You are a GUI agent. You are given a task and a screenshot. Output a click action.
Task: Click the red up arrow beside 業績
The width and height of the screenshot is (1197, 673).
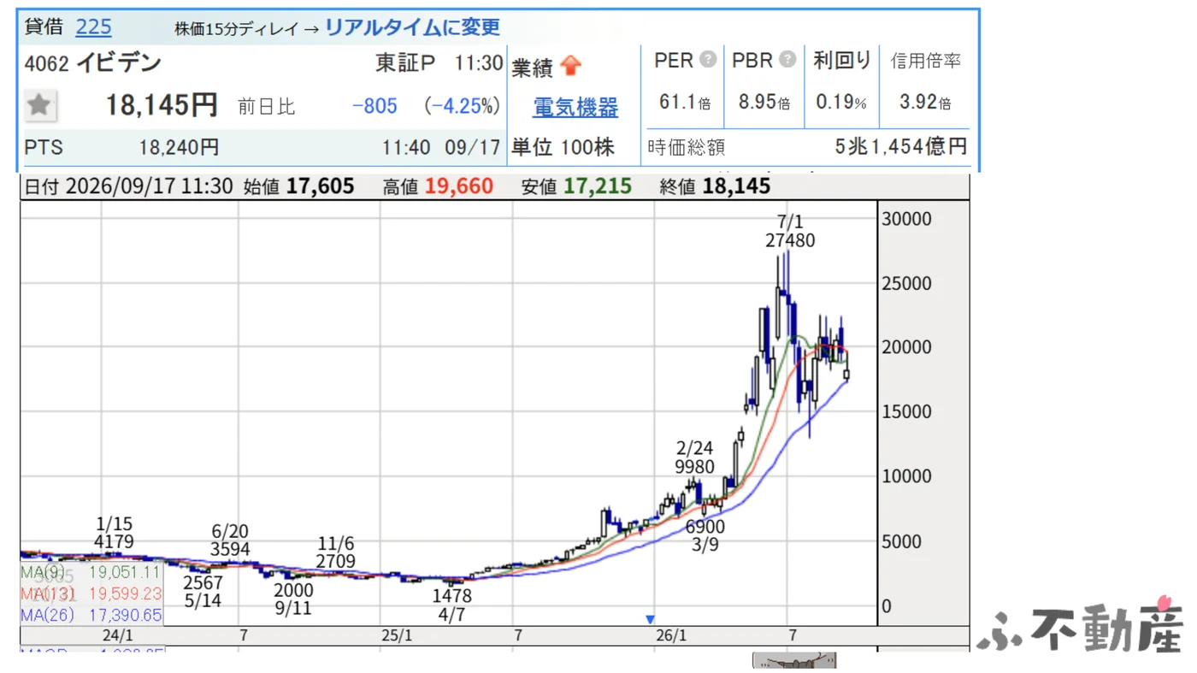[570, 66]
